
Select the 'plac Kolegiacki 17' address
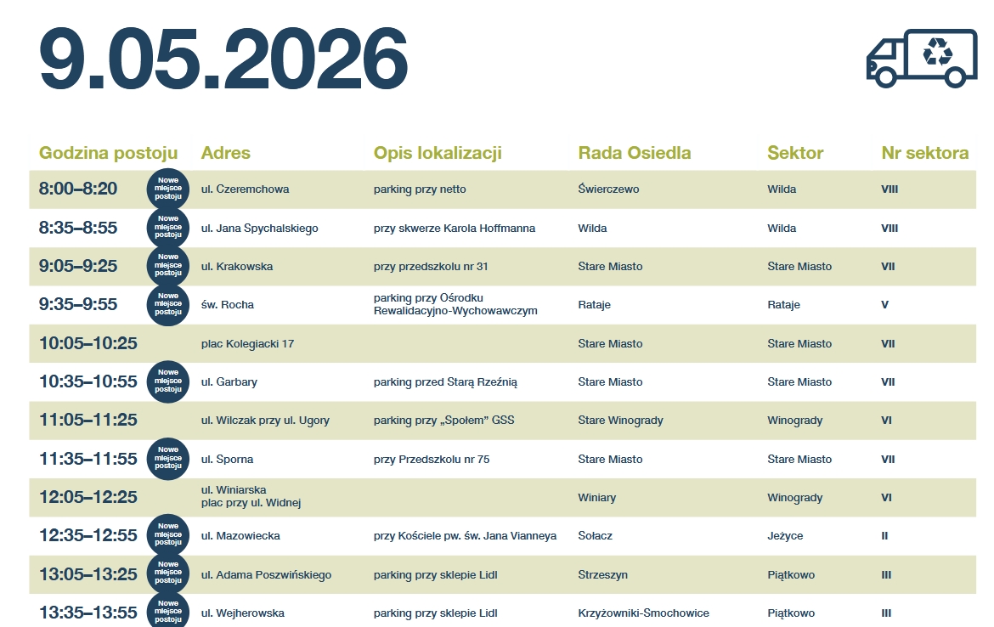pyautogui.click(x=247, y=344)
